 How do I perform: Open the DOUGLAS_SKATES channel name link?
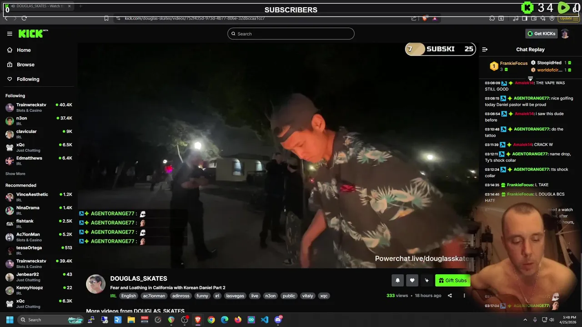pos(139,278)
